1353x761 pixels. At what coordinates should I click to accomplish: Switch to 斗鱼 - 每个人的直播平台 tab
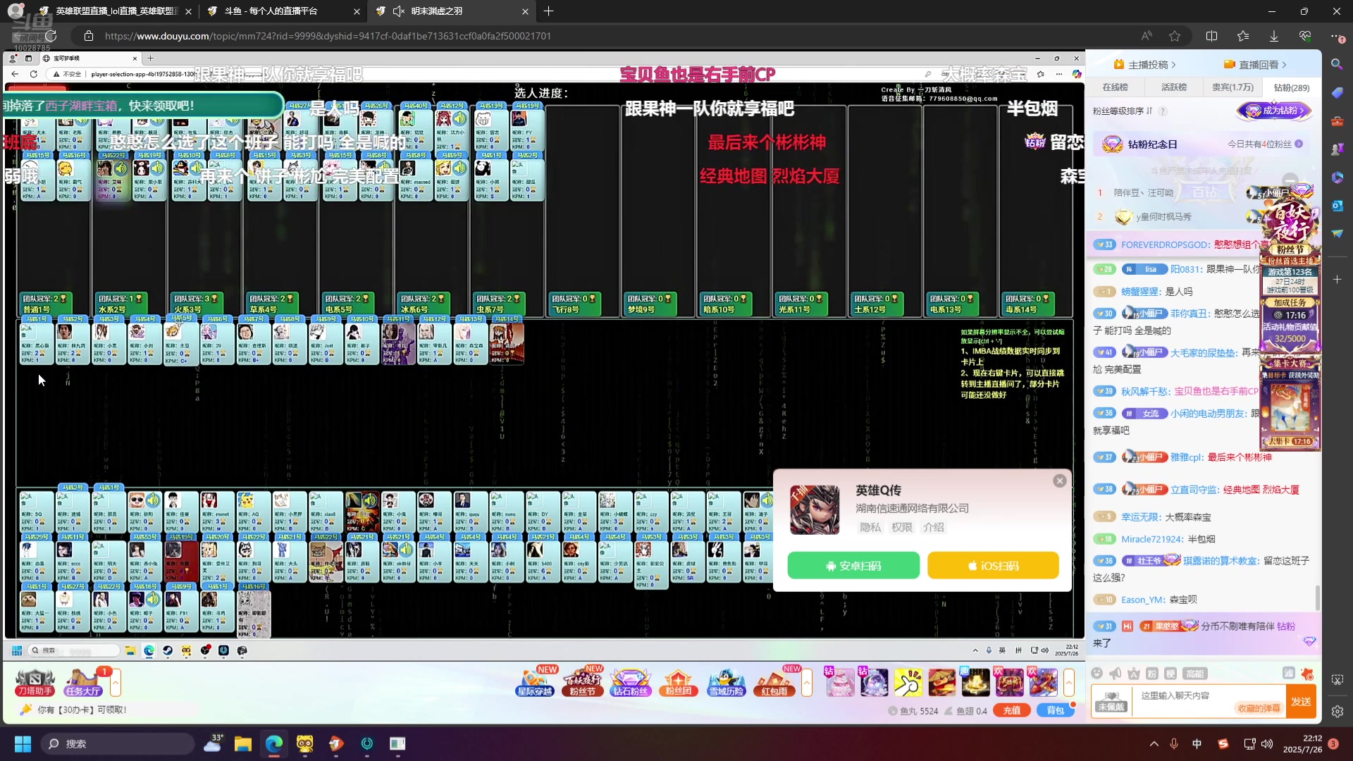[282, 11]
